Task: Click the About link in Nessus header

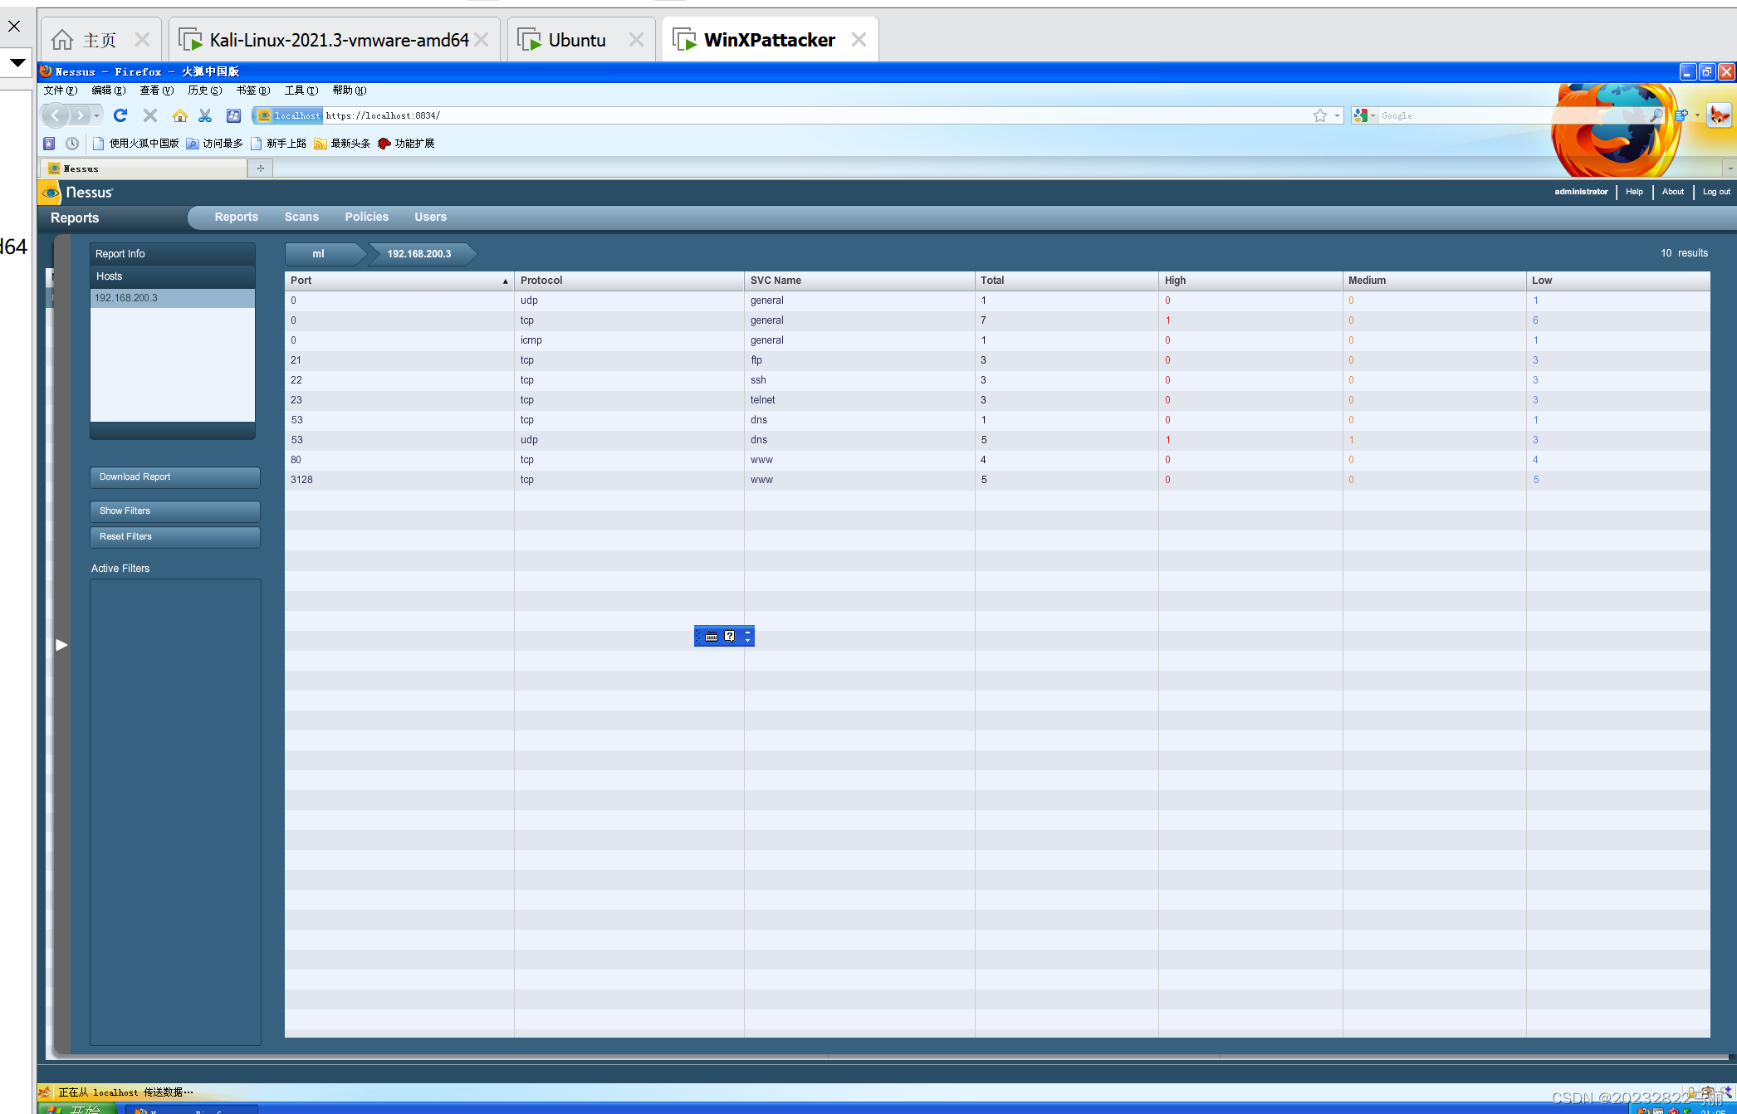Action: pyautogui.click(x=1672, y=192)
